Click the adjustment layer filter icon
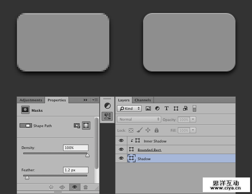Image resolution: width=252 pixels, height=194 pixels. tap(157, 109)
